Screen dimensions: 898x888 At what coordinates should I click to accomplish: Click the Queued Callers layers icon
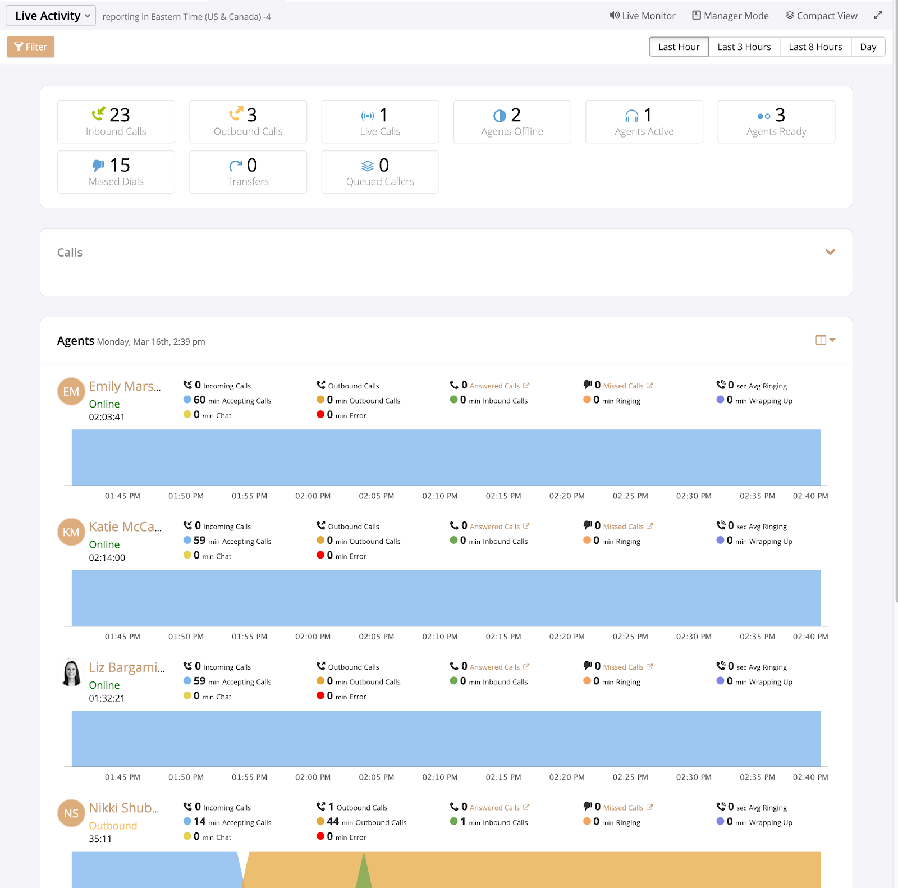point(368,166)
